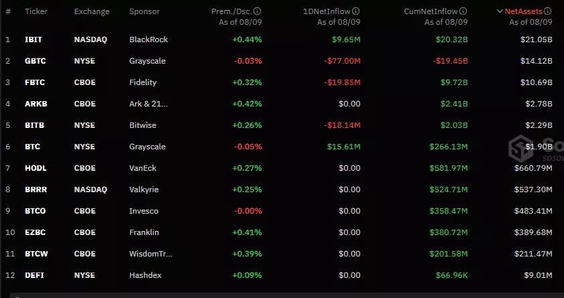Click the info icon beside CumNetInflow
The width and height of the screenshot is (564, 298).
point(464,11)
